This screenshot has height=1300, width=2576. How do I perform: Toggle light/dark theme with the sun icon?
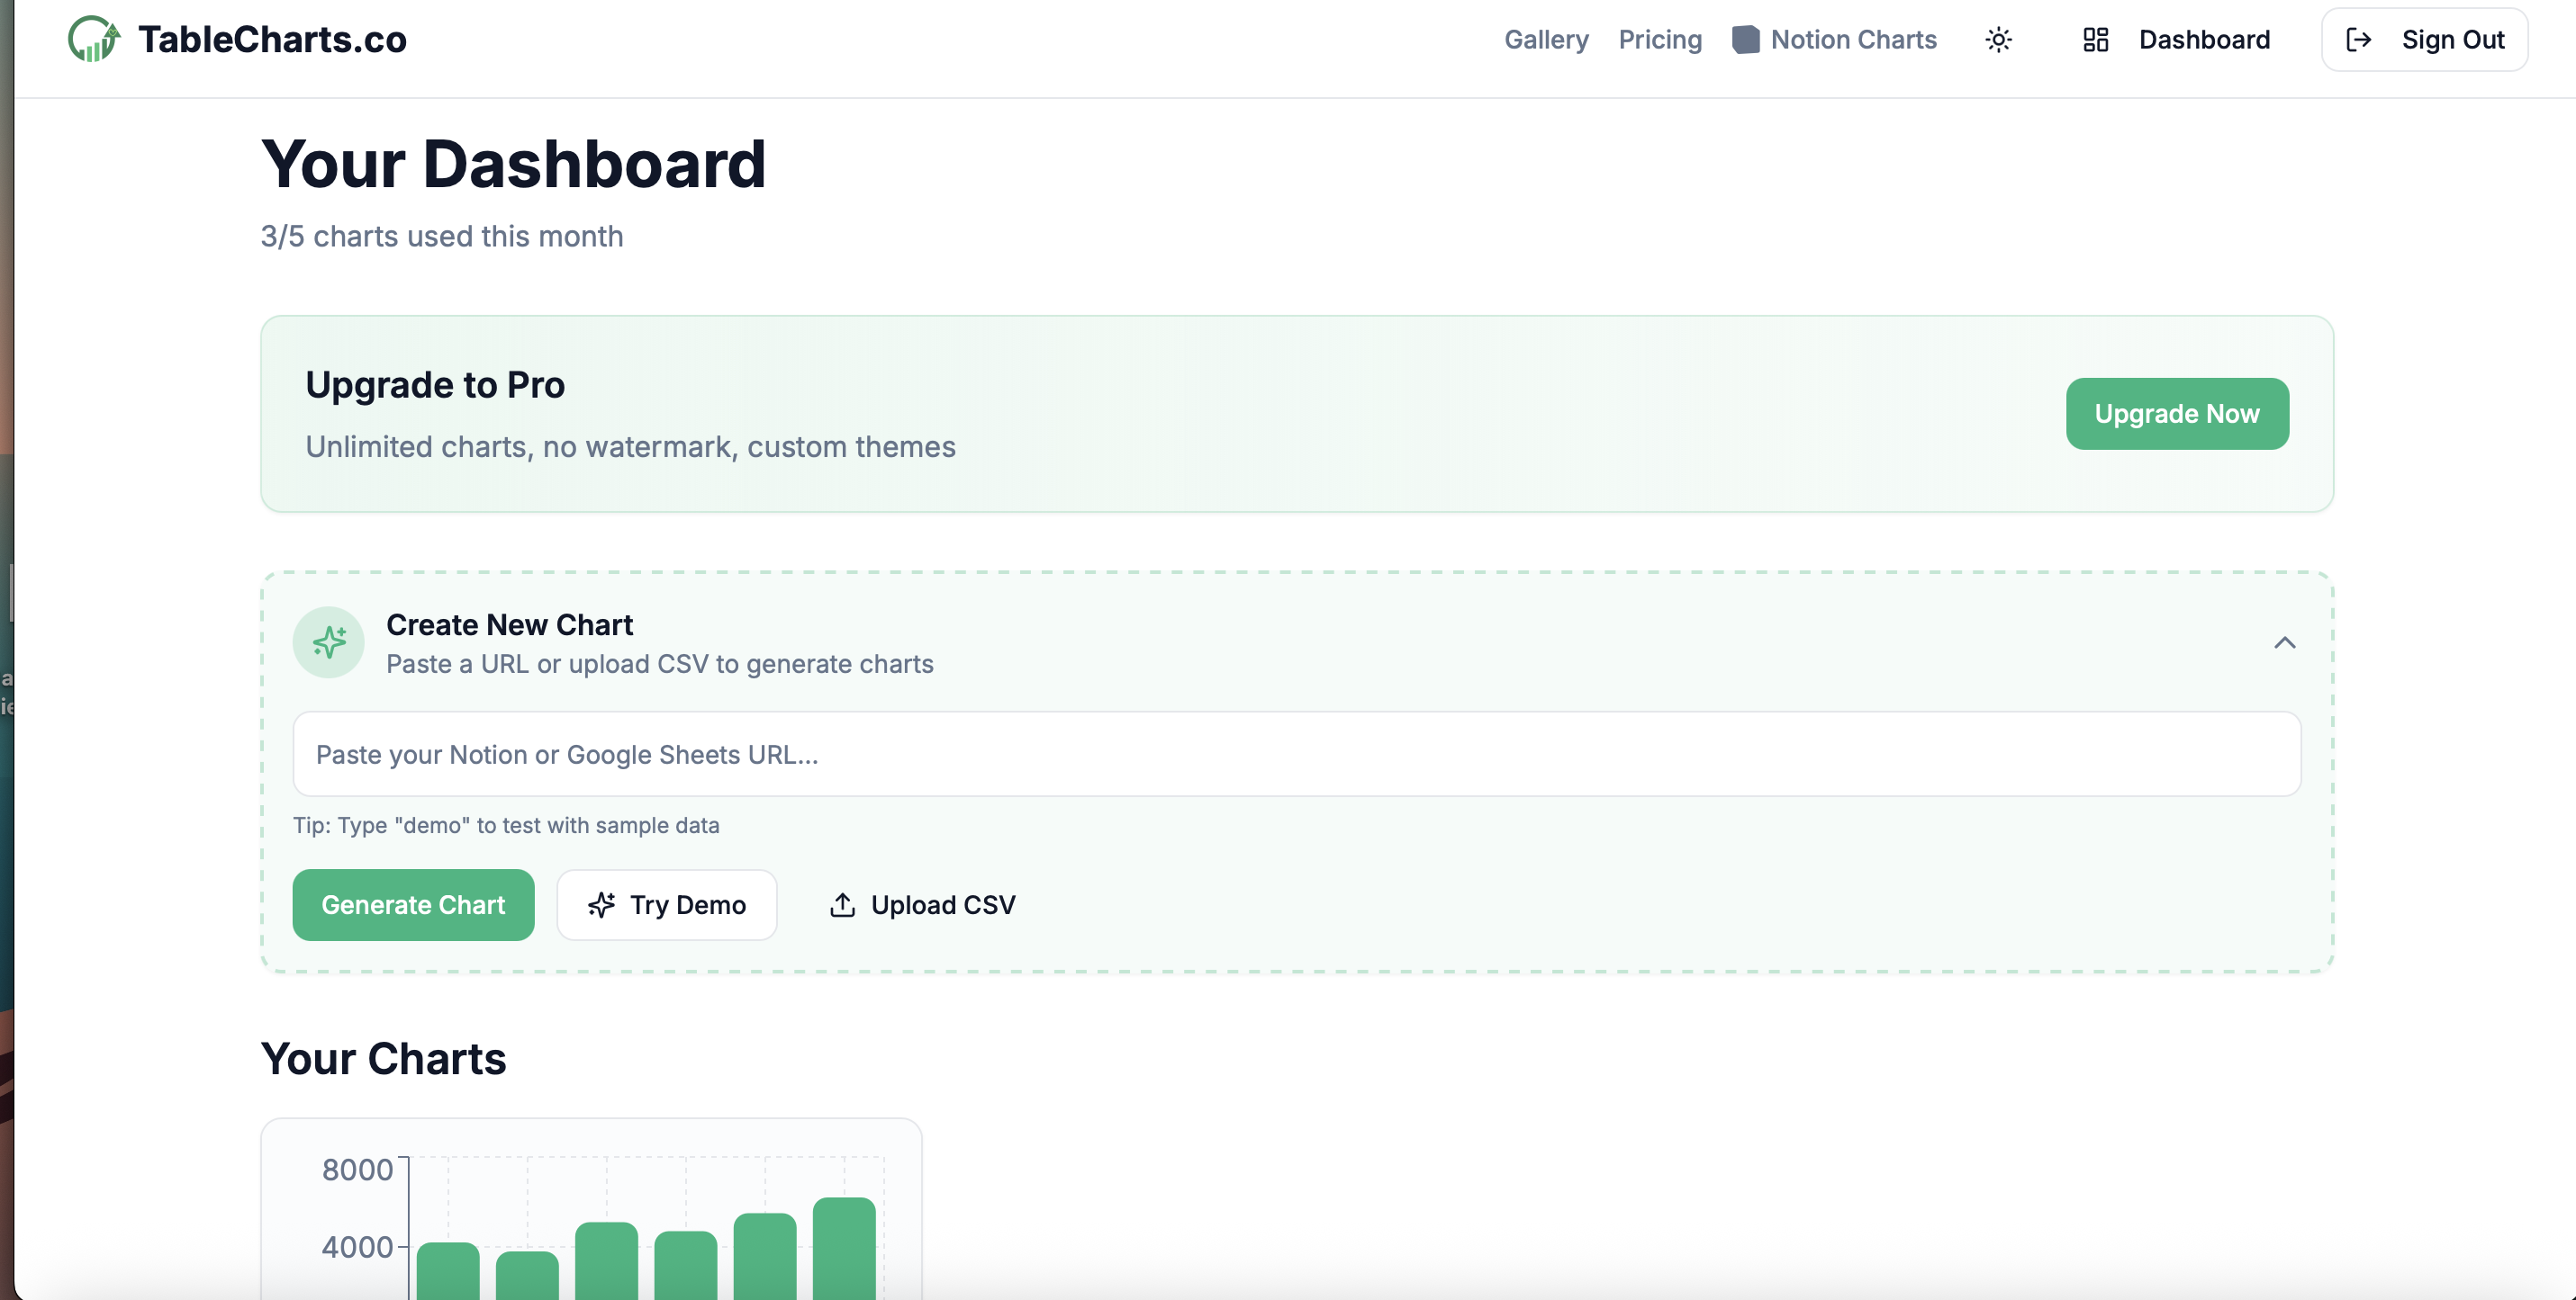pos(1997,39)
